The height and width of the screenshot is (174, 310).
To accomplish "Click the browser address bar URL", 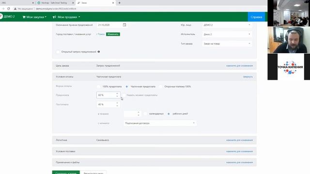I will [x=56, y=9].
